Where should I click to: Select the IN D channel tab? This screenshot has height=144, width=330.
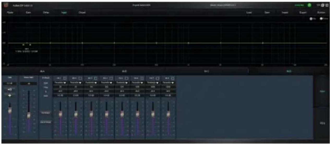tap(288, 71)
